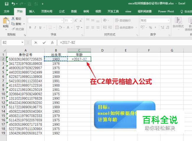Switch to Page Layout (页面布局) tab

[x=47, y=12]
